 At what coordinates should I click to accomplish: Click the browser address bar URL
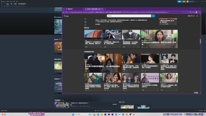tap(119, 12)
